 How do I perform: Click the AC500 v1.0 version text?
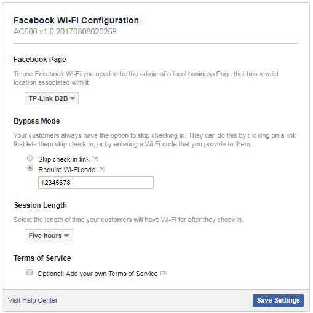65,31
